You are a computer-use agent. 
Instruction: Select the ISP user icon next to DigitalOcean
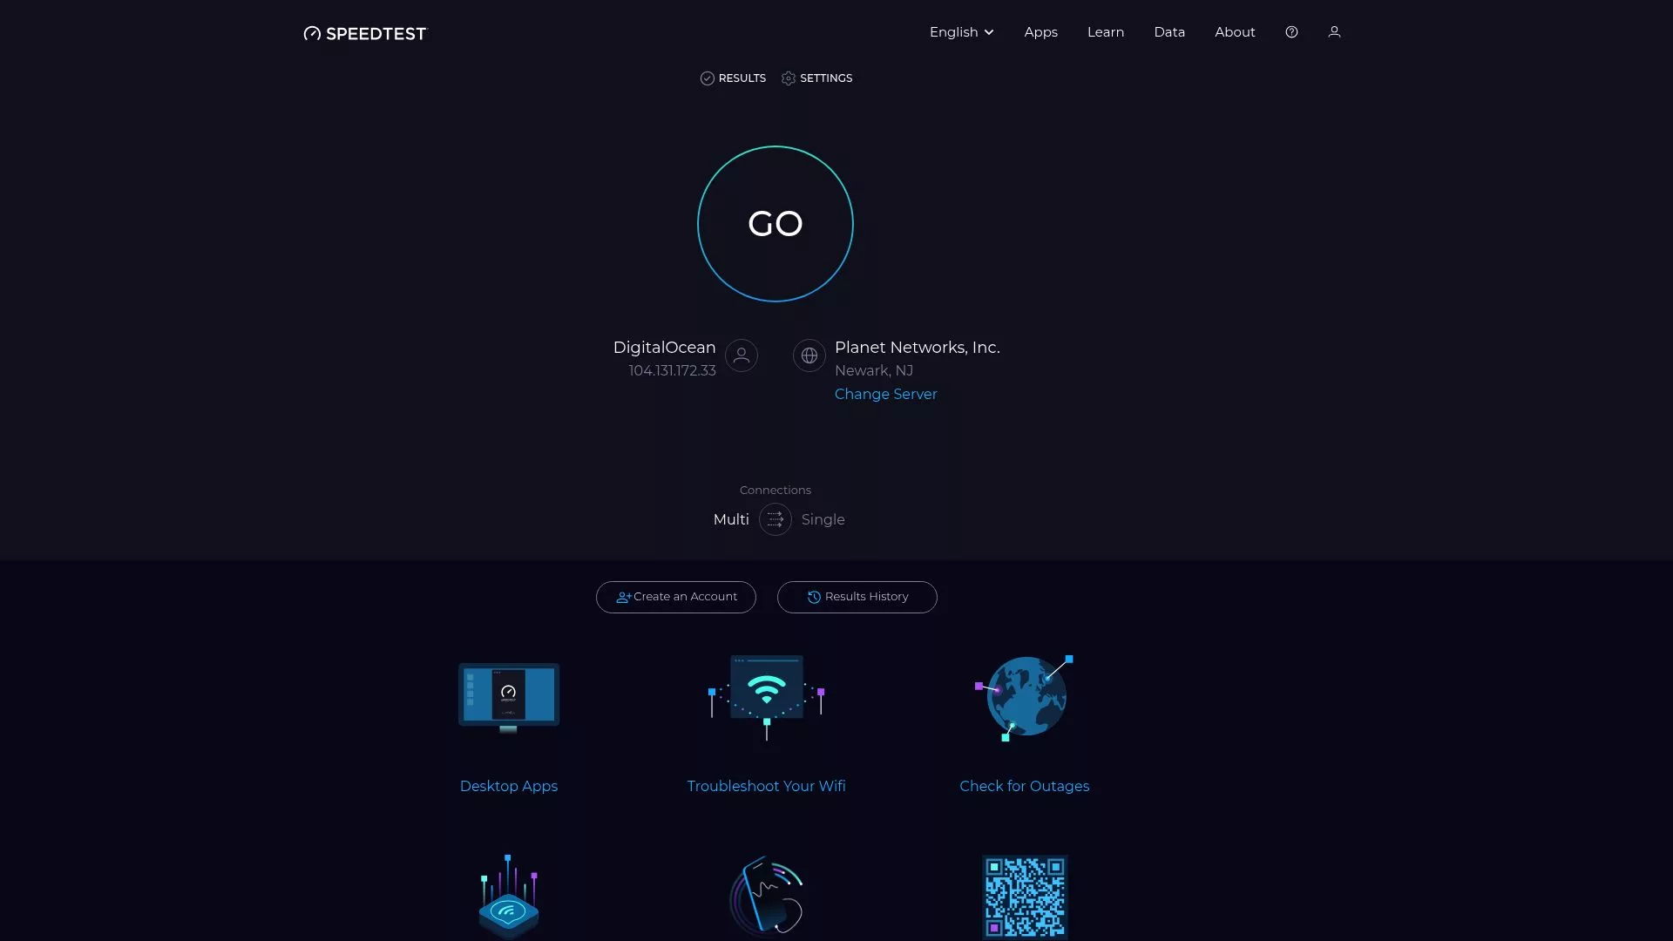tap(741, 355)
